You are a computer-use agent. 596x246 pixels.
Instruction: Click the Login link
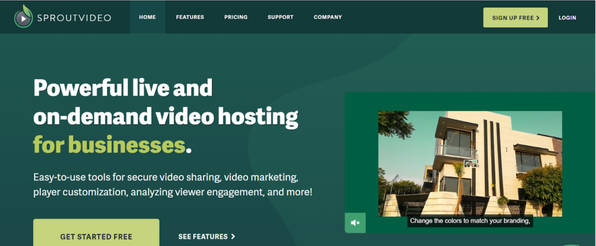(567, 18)
